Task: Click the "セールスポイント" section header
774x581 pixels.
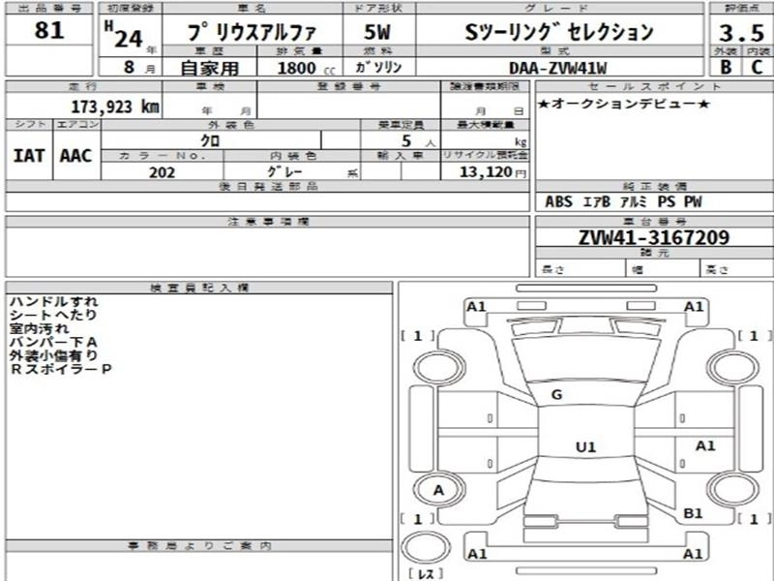Action: pos(655,86)
